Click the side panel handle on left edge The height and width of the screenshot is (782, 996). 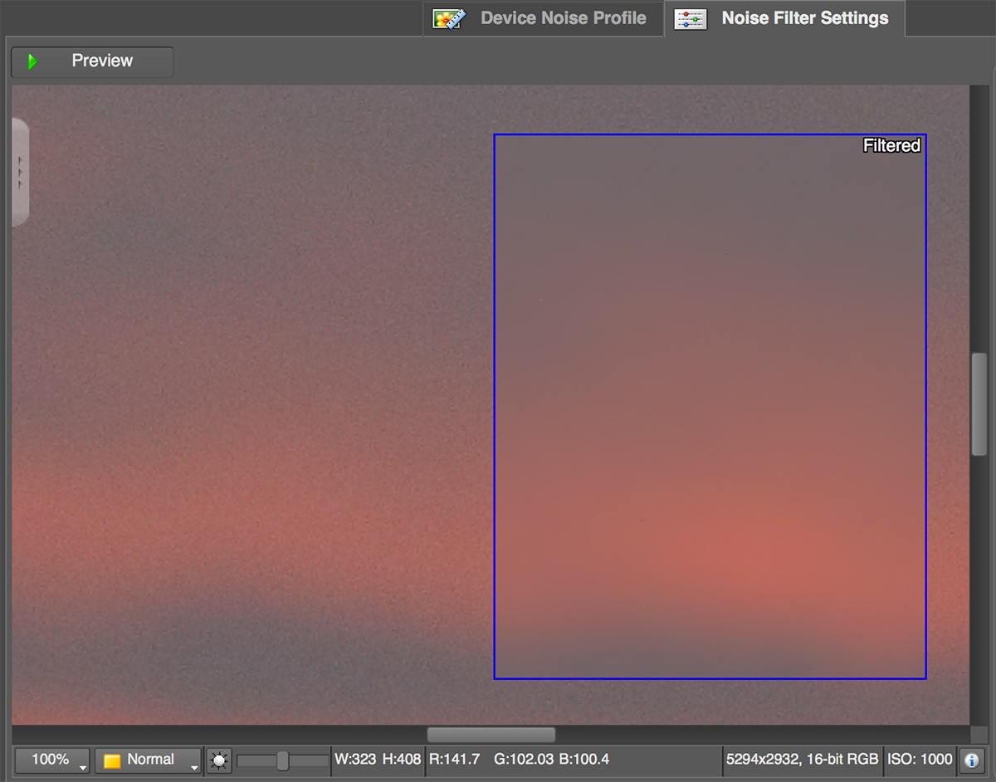[20, 172]
